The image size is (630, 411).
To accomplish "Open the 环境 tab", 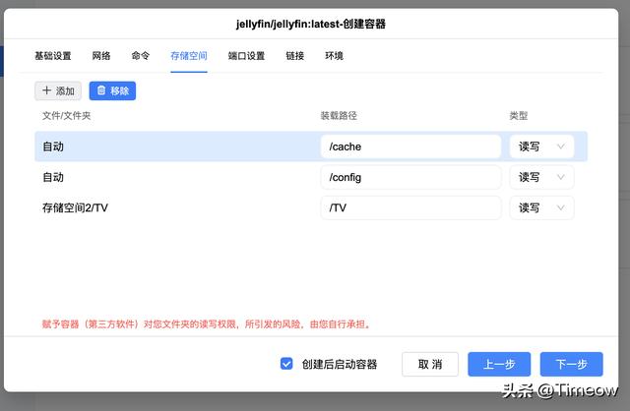I will click(x=334, y=56).
